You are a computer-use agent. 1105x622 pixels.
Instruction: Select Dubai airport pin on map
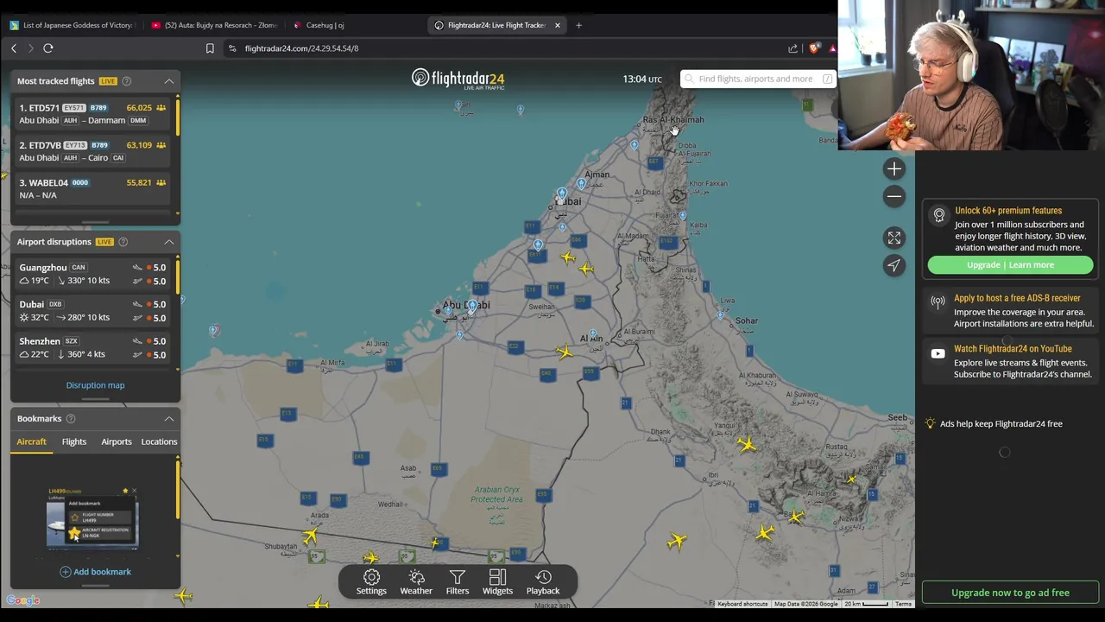point(562,194)
